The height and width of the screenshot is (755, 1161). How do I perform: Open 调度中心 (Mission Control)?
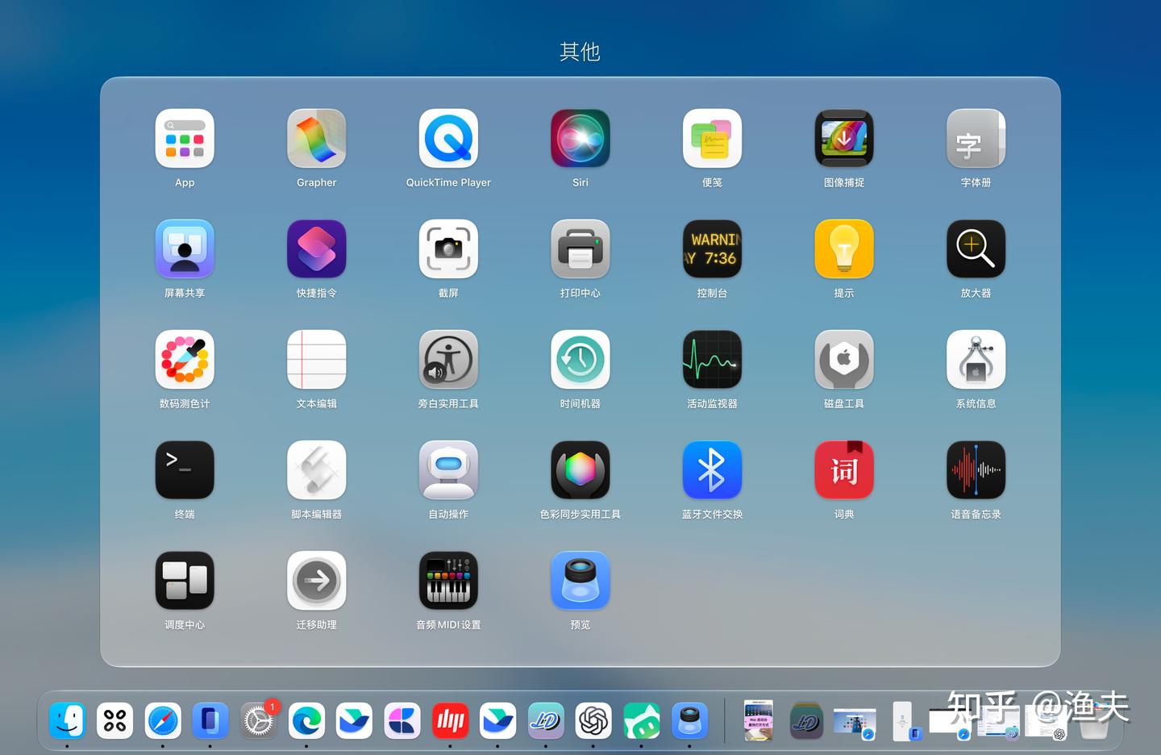pos(185,581)
